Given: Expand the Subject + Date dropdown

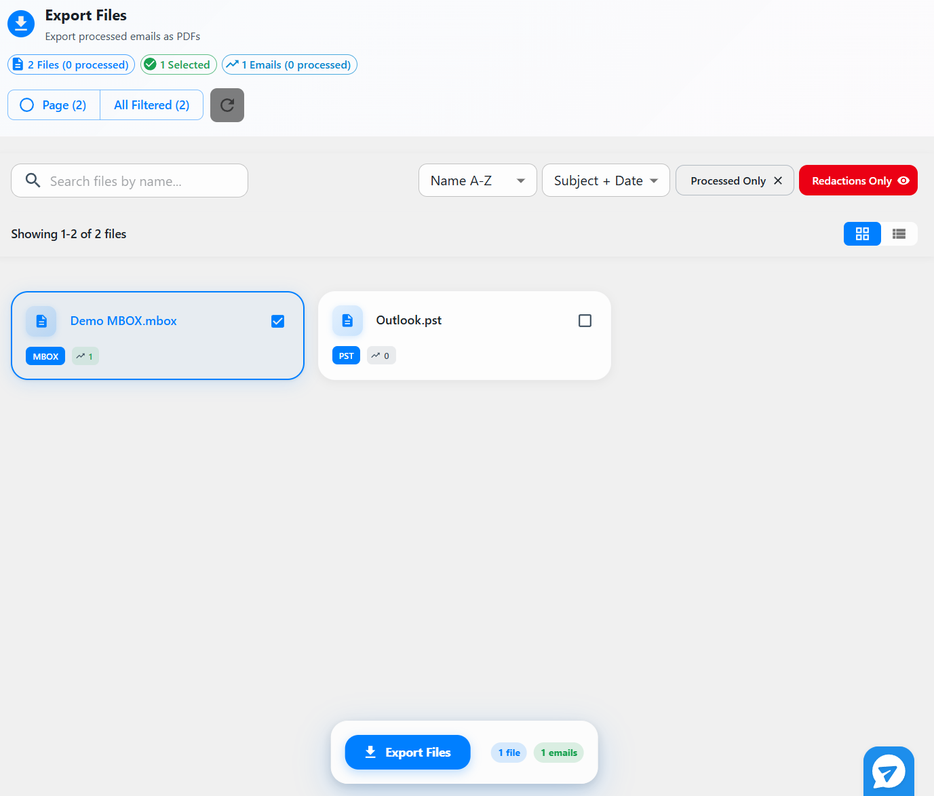Looking at the screenshot, I should [x=605, y=181].
